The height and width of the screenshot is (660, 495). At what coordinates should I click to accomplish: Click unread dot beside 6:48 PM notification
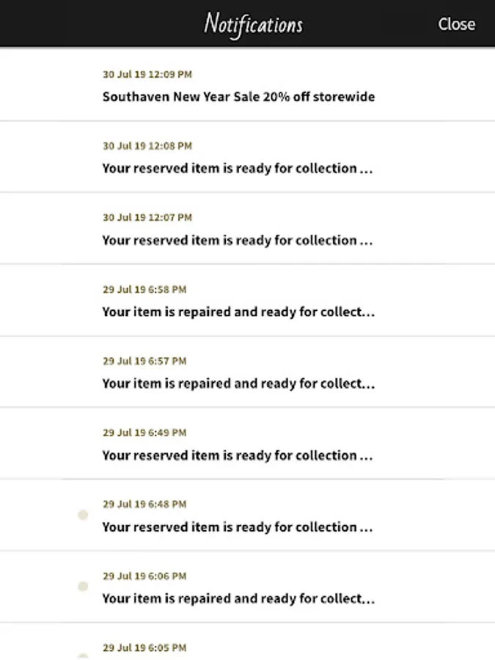pos(83,515)
